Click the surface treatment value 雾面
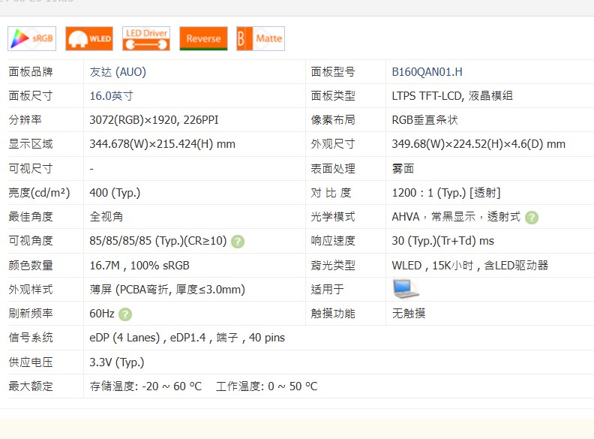 [x=403, y=169]
